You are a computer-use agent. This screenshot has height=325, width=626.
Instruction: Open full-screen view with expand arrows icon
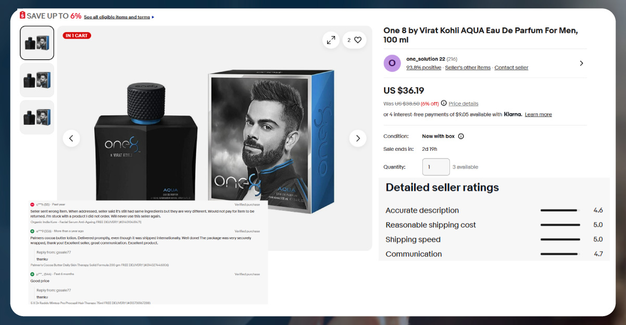point(331,40)
